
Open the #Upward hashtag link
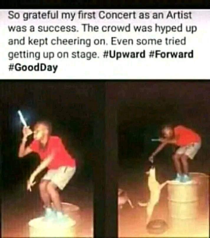click(x=124, y=55)
